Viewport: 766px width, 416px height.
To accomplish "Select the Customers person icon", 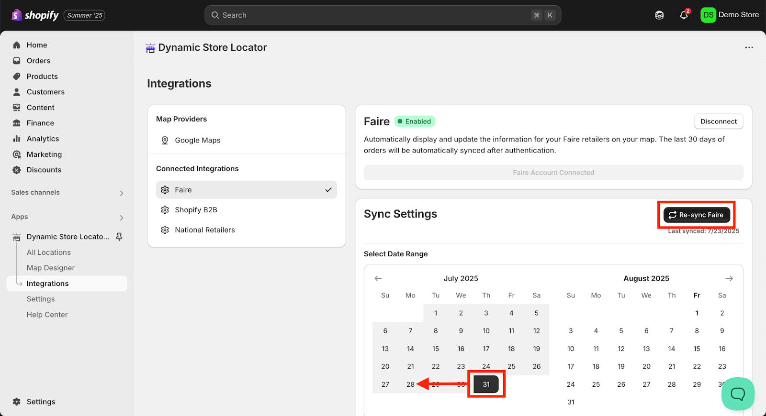I will [x=17, y=92].
